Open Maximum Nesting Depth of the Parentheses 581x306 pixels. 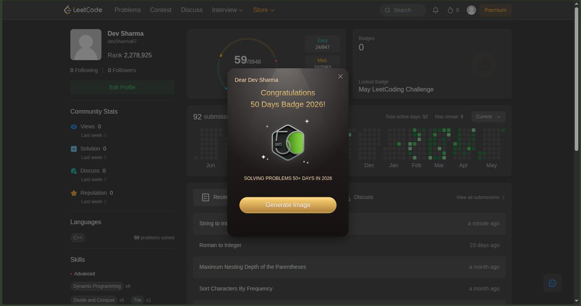(349, 267)
